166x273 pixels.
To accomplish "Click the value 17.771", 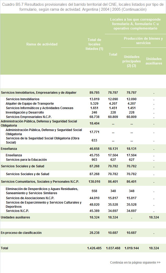I will [94, 132].
